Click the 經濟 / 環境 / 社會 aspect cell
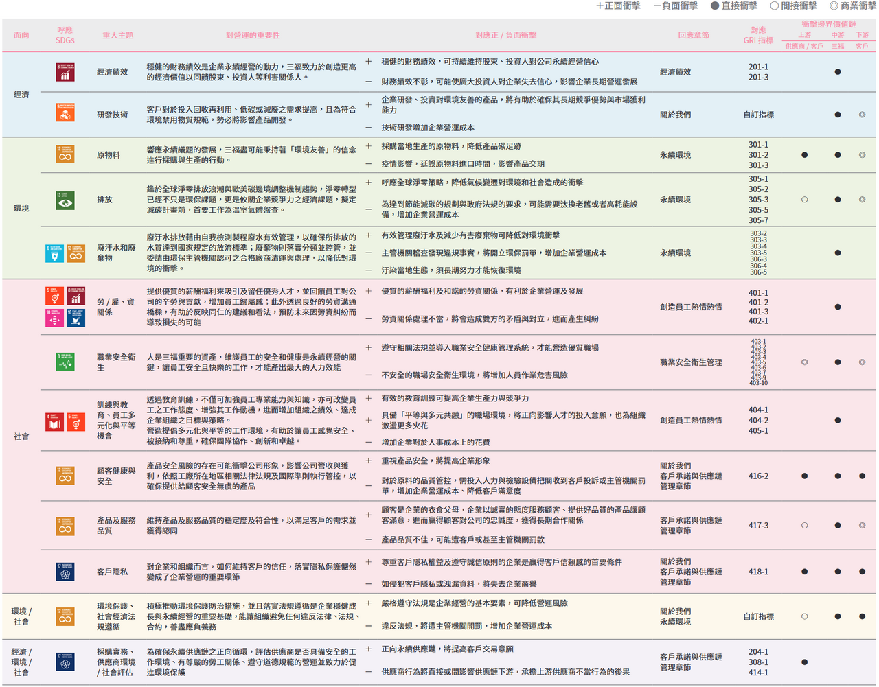The width and height of the screenshot is (879, 687). (21, 662)
